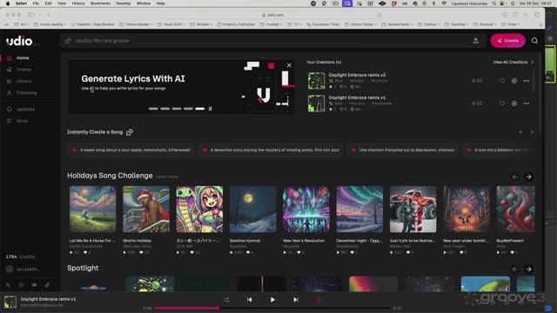
Task: Open the Safari Bookmarks menu
Action: pos(100,3)
